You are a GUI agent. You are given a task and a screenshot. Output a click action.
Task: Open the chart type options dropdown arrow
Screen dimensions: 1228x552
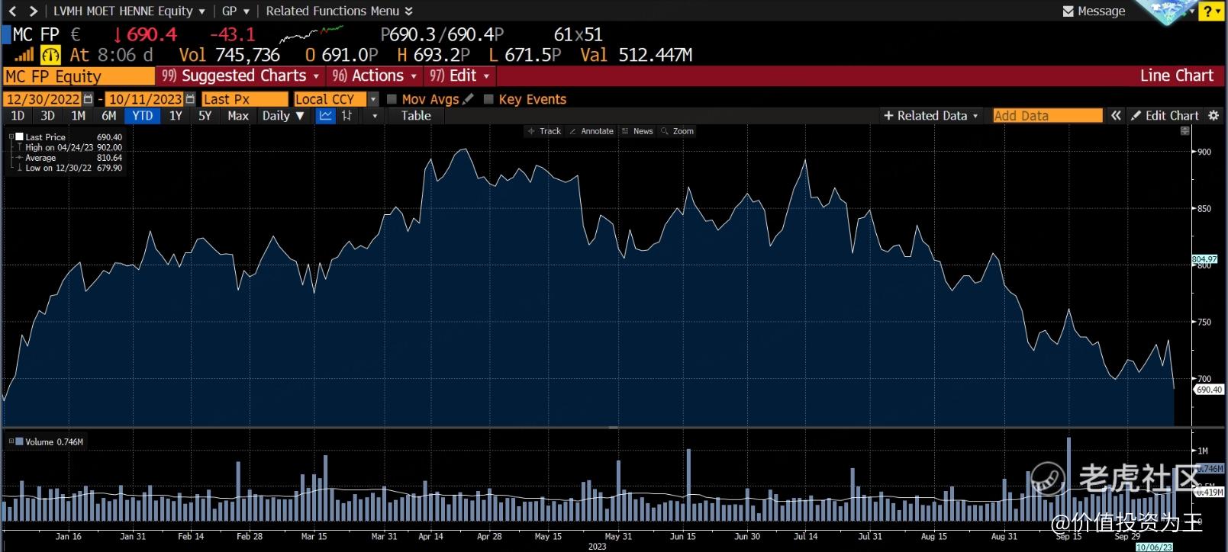point(374,116)
